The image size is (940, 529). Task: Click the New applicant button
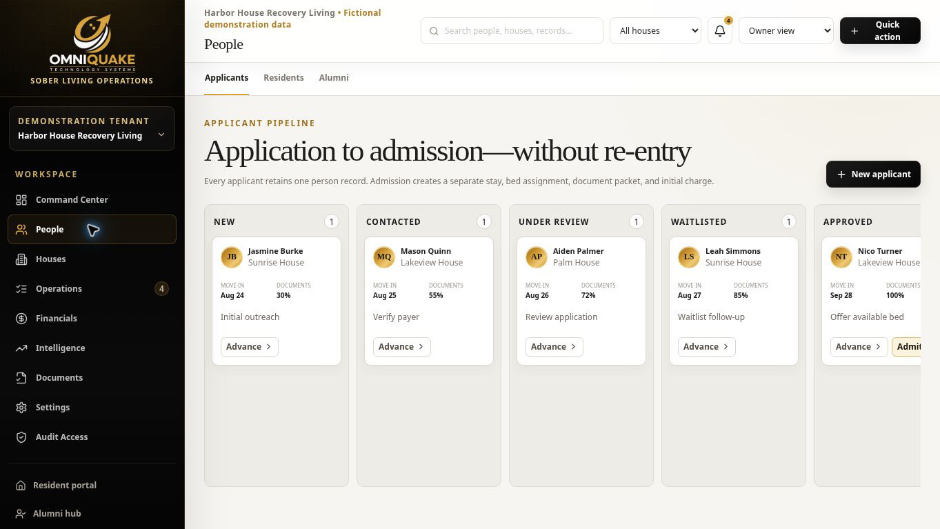tap(873, 174)
